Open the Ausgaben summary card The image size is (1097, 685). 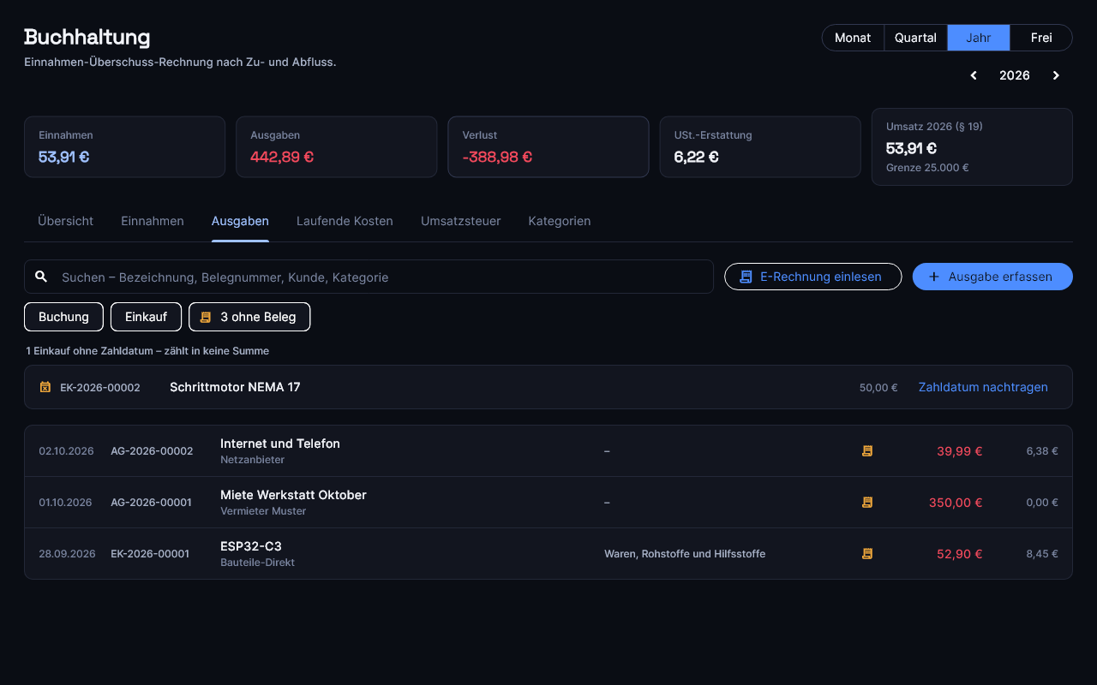(336, 146)
